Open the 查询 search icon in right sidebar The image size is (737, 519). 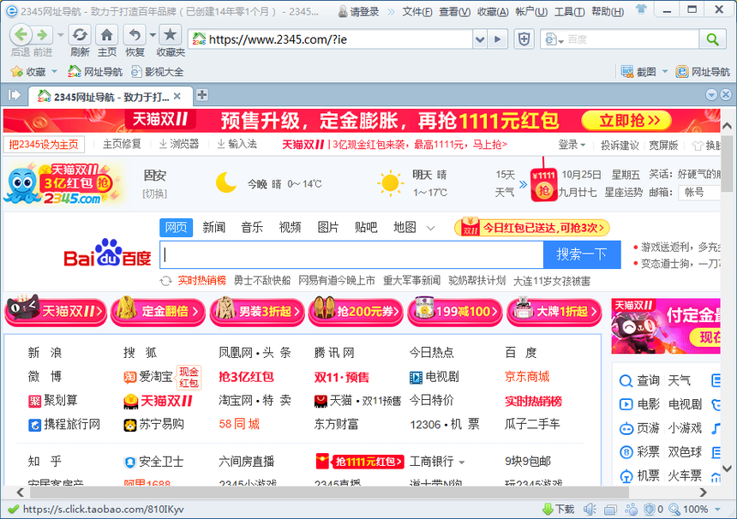[626, 380]
